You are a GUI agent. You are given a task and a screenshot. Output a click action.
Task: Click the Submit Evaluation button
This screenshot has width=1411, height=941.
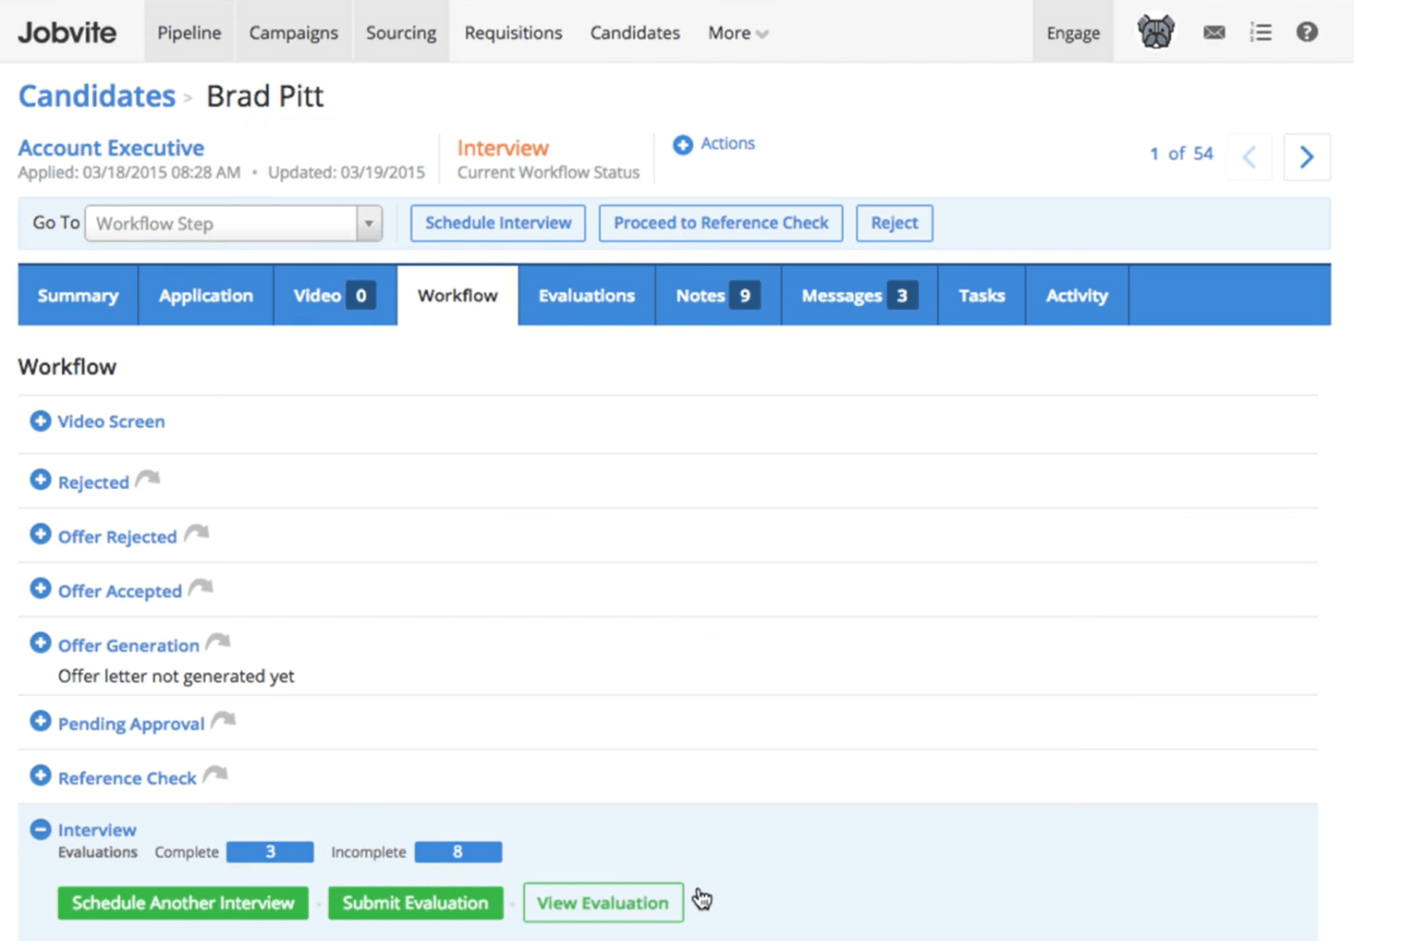416,903
